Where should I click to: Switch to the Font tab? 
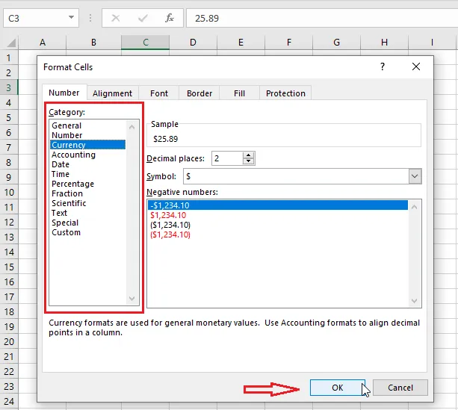click(159, 93)
